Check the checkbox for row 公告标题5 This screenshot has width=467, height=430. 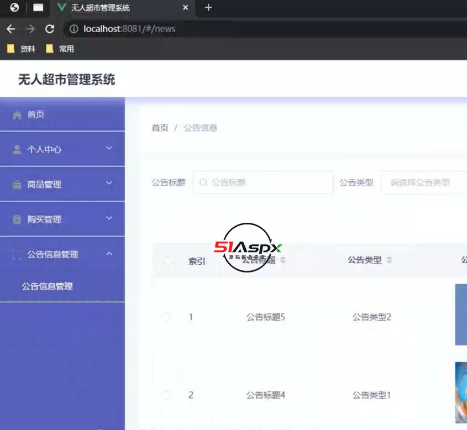(166, 317)
